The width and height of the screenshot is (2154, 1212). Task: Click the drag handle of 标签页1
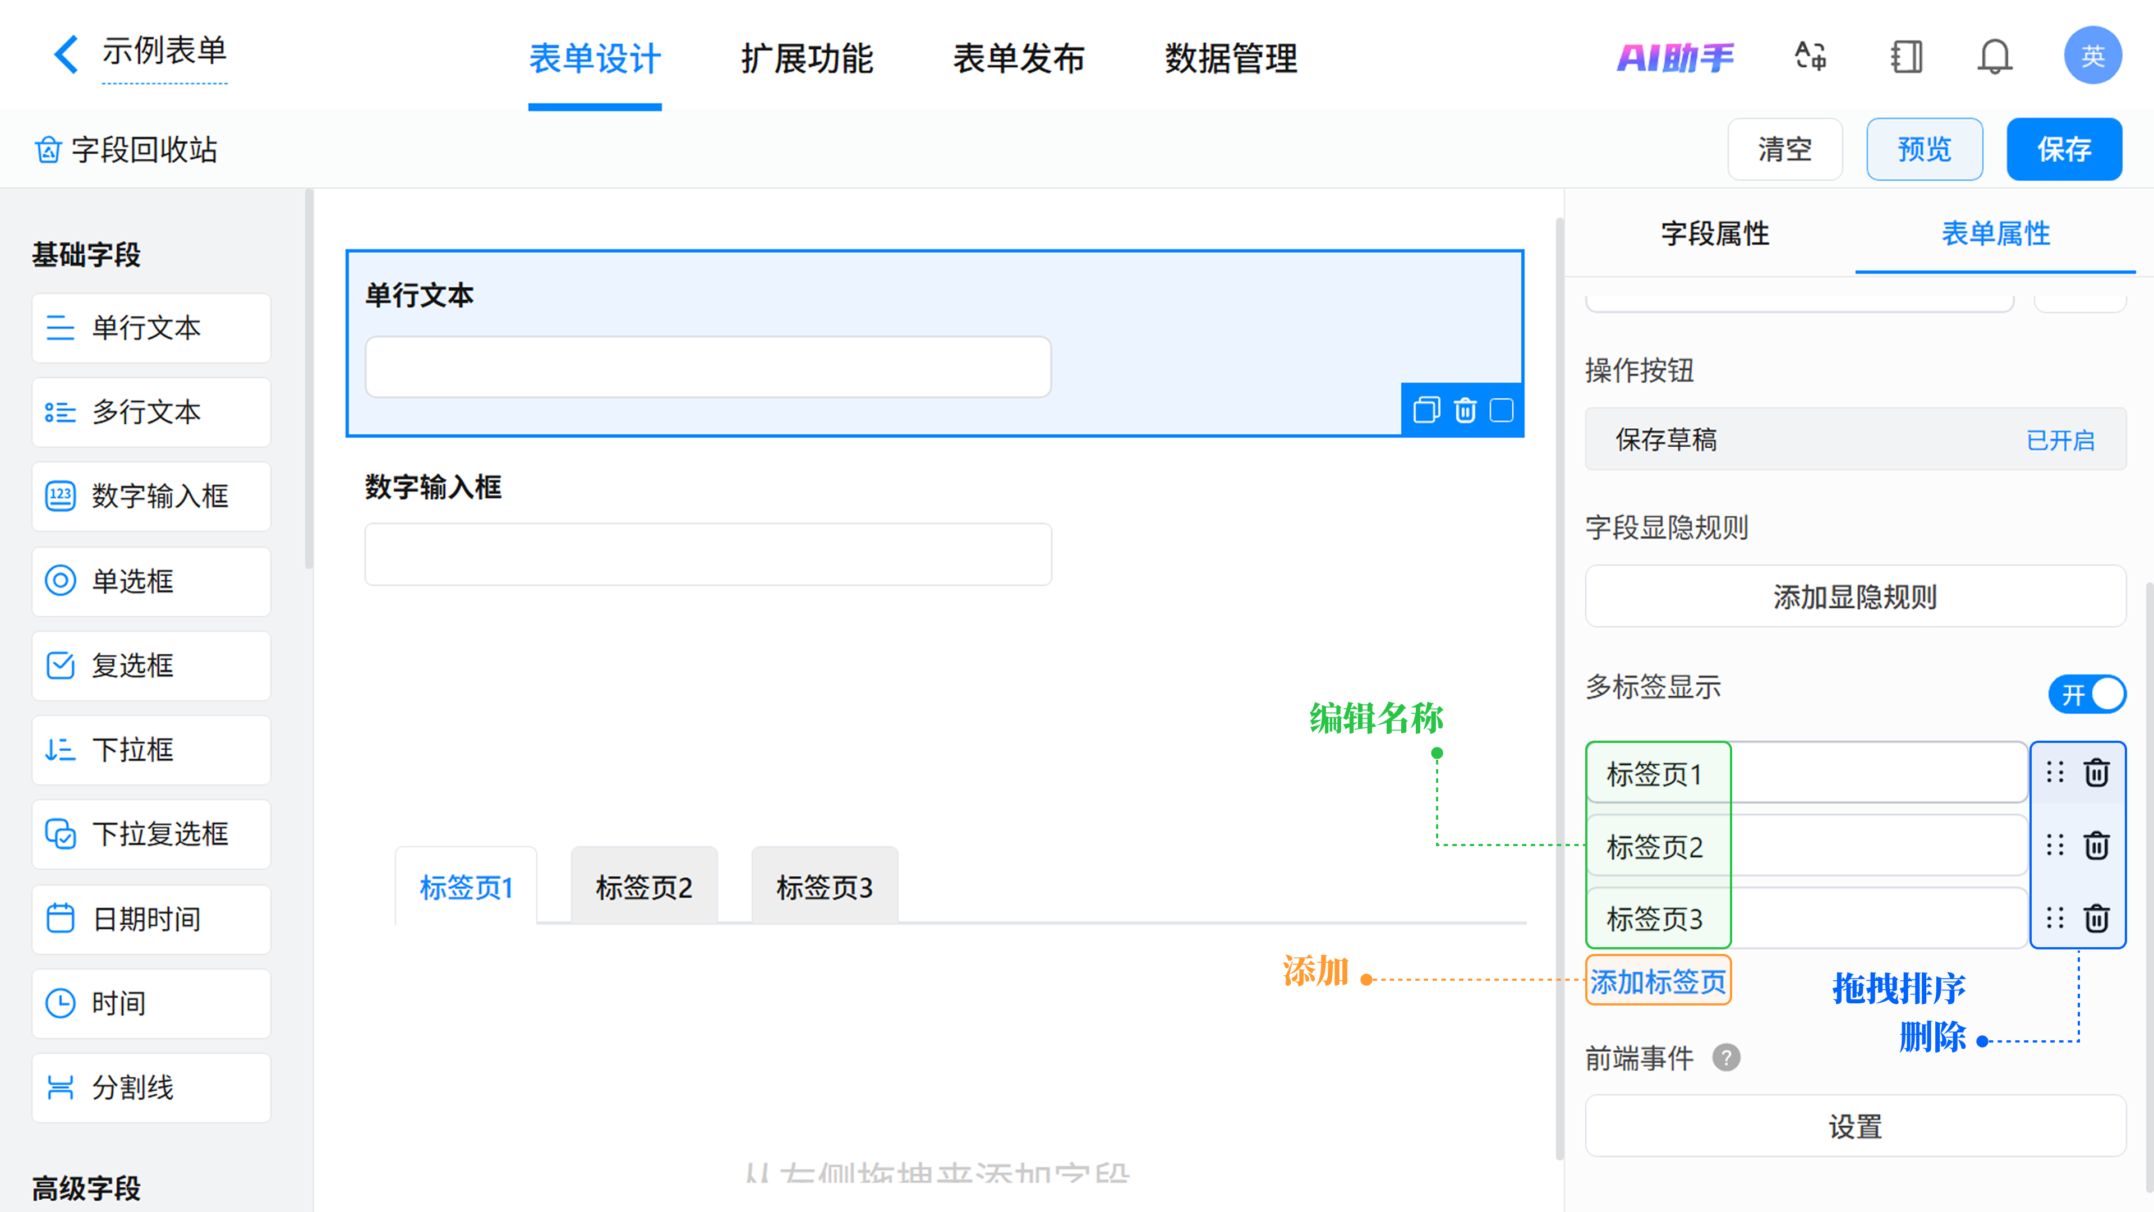[2055, 772]
